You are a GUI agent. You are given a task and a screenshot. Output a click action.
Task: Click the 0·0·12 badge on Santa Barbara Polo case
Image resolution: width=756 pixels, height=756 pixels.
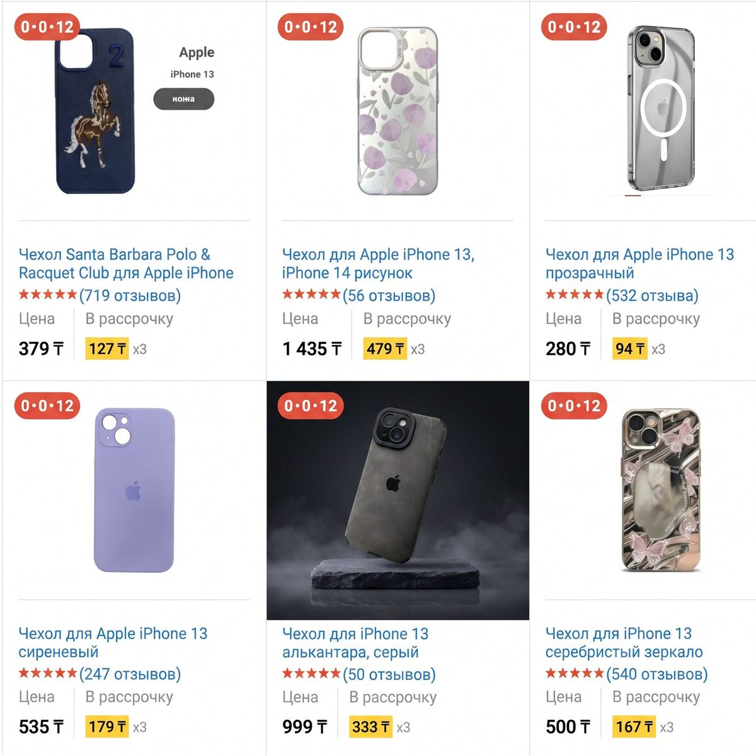47,27
